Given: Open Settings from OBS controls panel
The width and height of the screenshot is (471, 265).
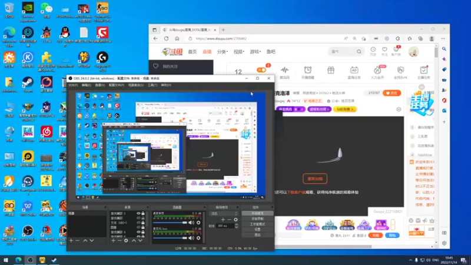Looking at the screenshot, I should (x=257, y=229).
